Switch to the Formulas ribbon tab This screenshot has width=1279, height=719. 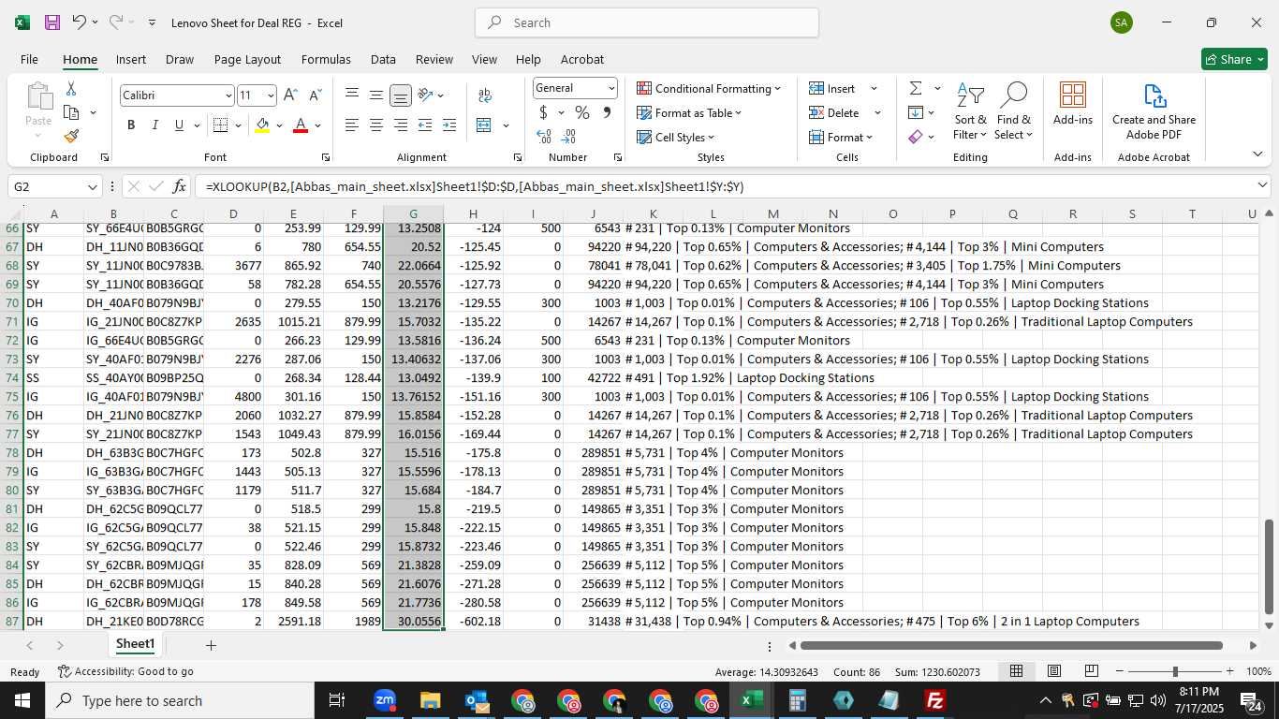pyautogui.click(x=326, y=59)
